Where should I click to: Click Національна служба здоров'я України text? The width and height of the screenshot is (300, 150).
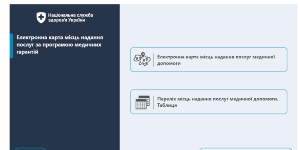click(70, 17)
